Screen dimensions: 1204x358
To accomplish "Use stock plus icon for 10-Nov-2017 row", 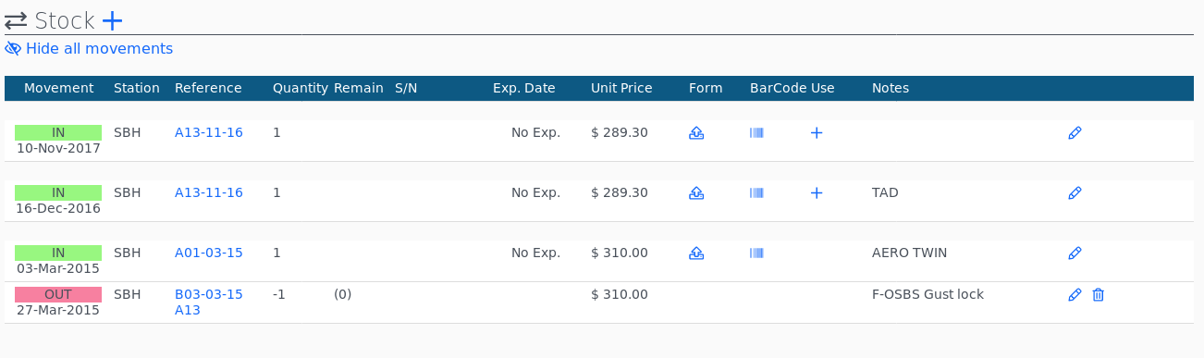I will [x=817, y=133].
